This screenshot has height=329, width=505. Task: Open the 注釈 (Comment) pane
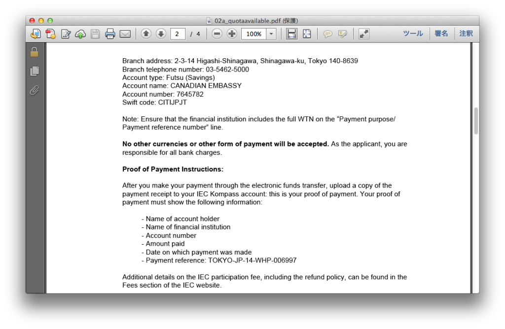pos(466,34)
